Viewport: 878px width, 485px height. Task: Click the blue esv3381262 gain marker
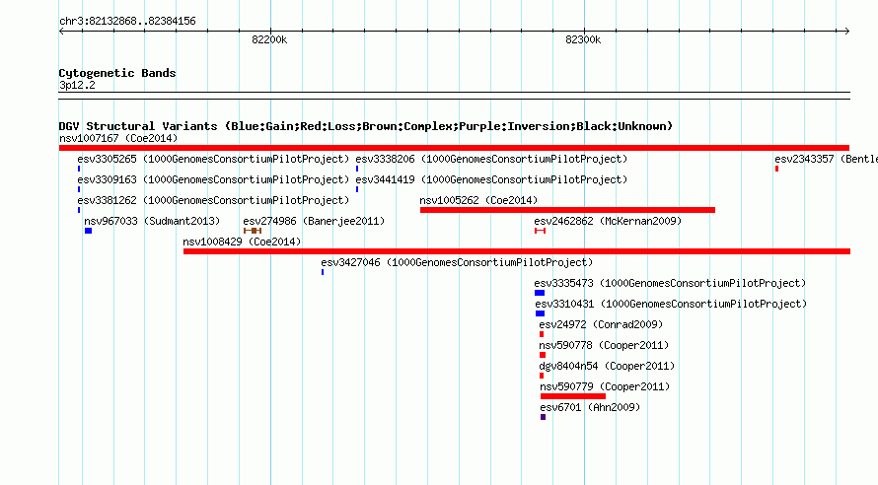pyautogui.click(x=79, y=210)
